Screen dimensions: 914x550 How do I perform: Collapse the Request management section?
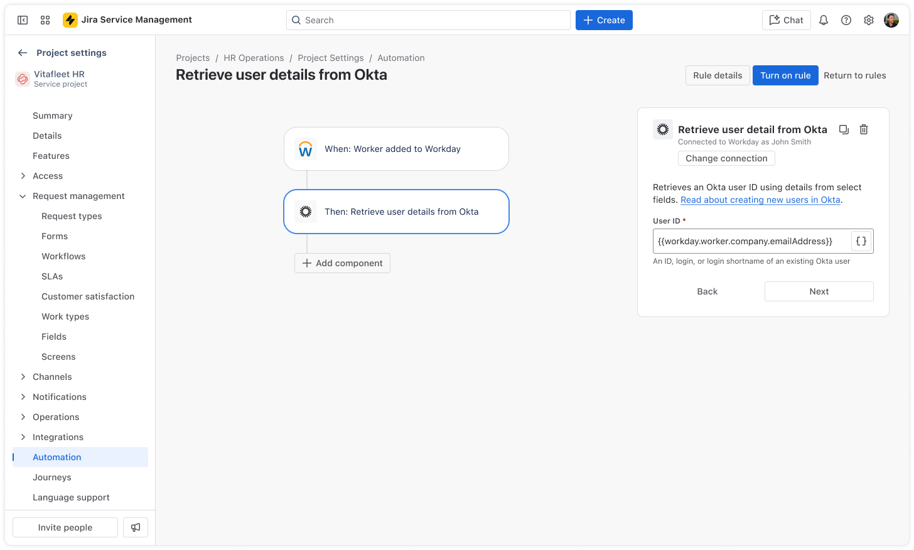click(23, 196)
